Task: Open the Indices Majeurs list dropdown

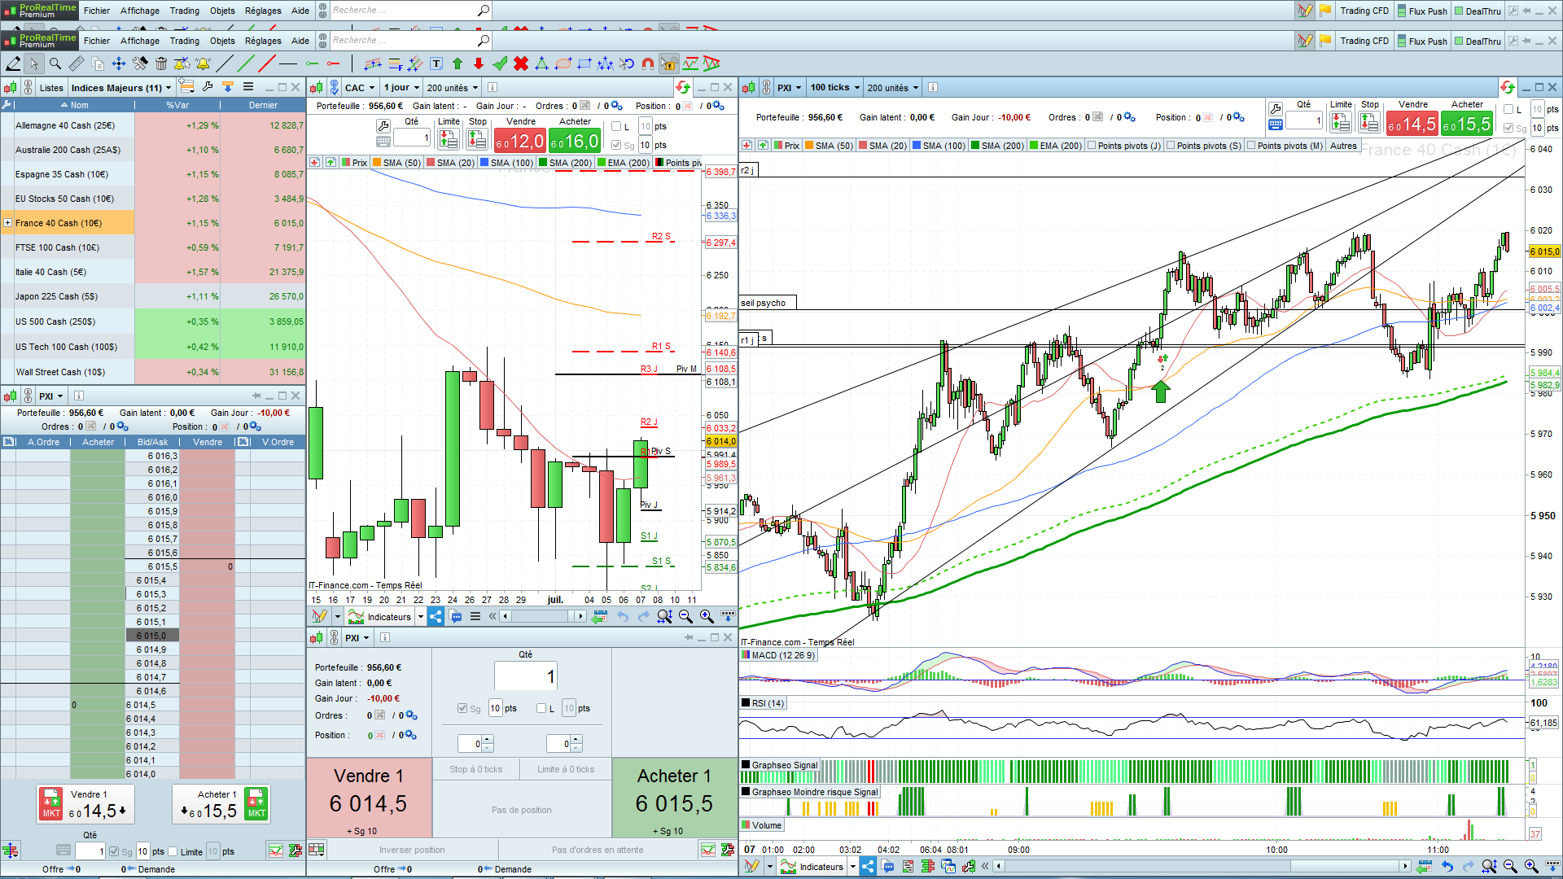Action: point(121,88)
